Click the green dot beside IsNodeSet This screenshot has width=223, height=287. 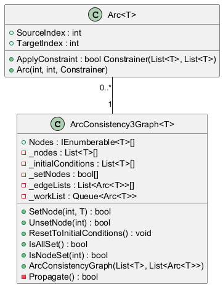[x=24, y=255]
